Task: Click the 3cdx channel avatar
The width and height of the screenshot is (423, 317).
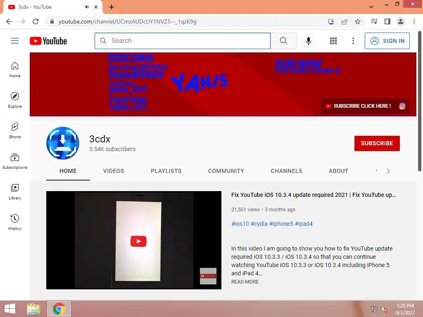Action: (x=63, y=143)
